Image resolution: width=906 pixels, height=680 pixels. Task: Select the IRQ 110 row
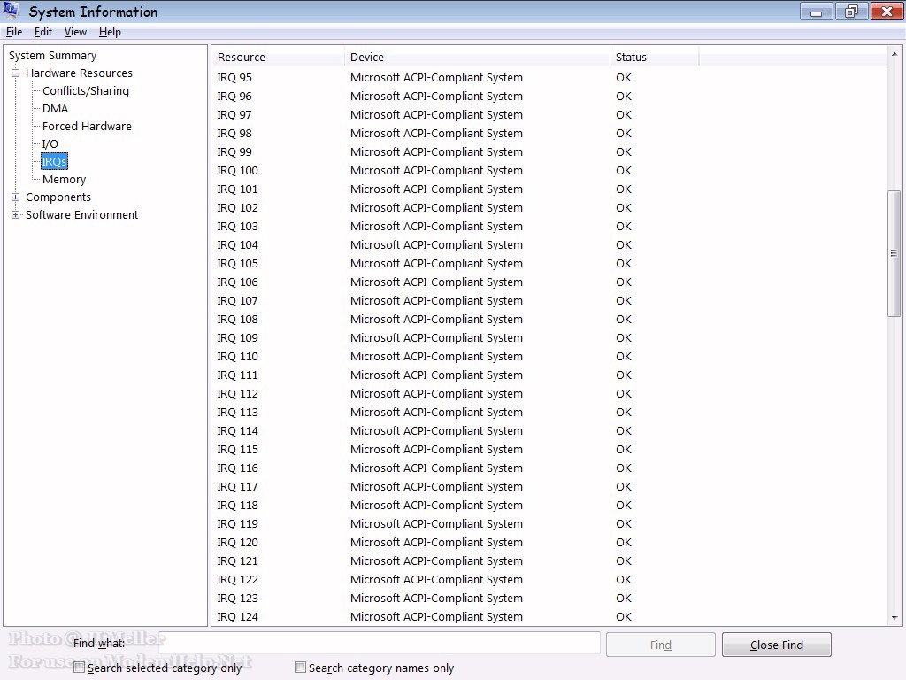pos(549,356)
